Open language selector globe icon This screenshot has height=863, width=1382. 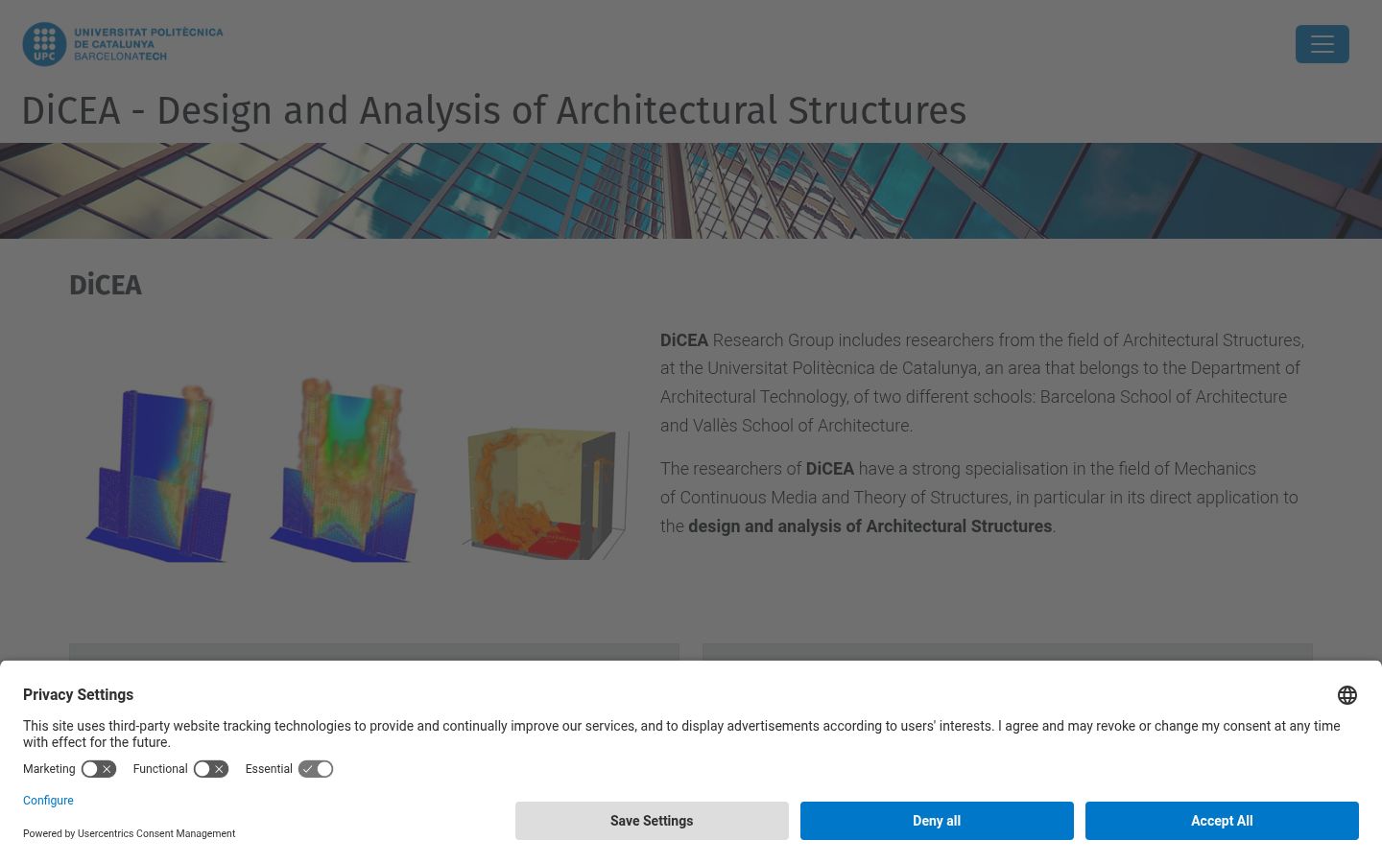pos(1347,695)
